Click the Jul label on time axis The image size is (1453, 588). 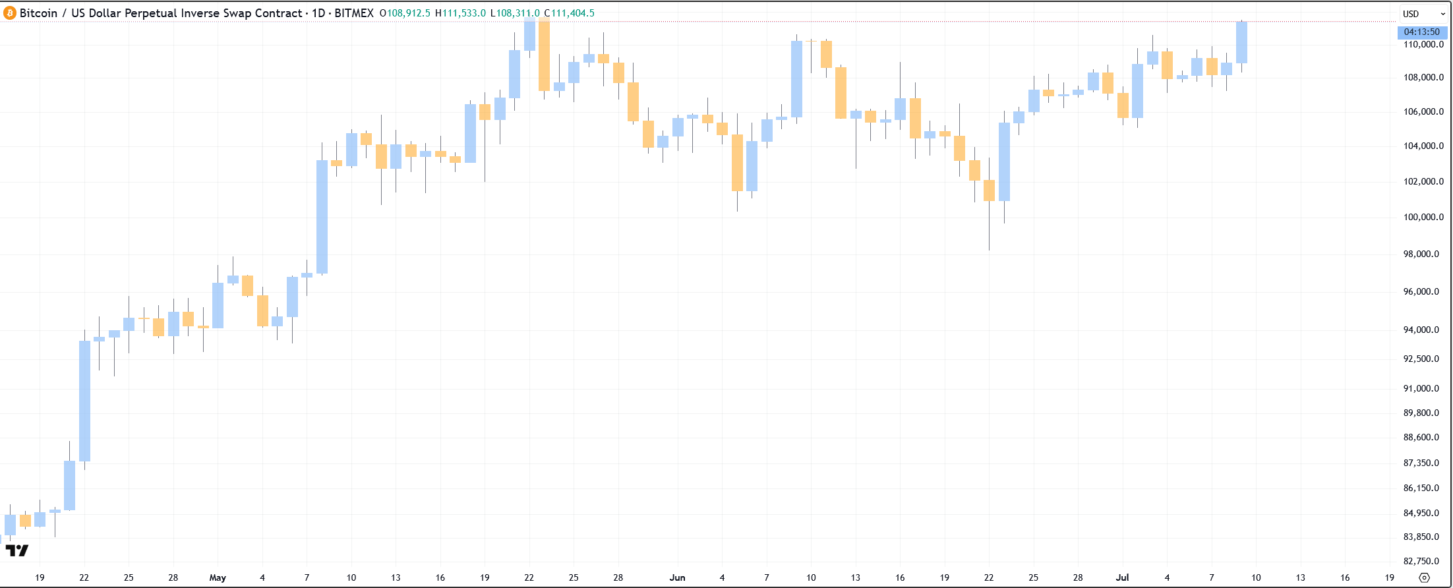1122,577
